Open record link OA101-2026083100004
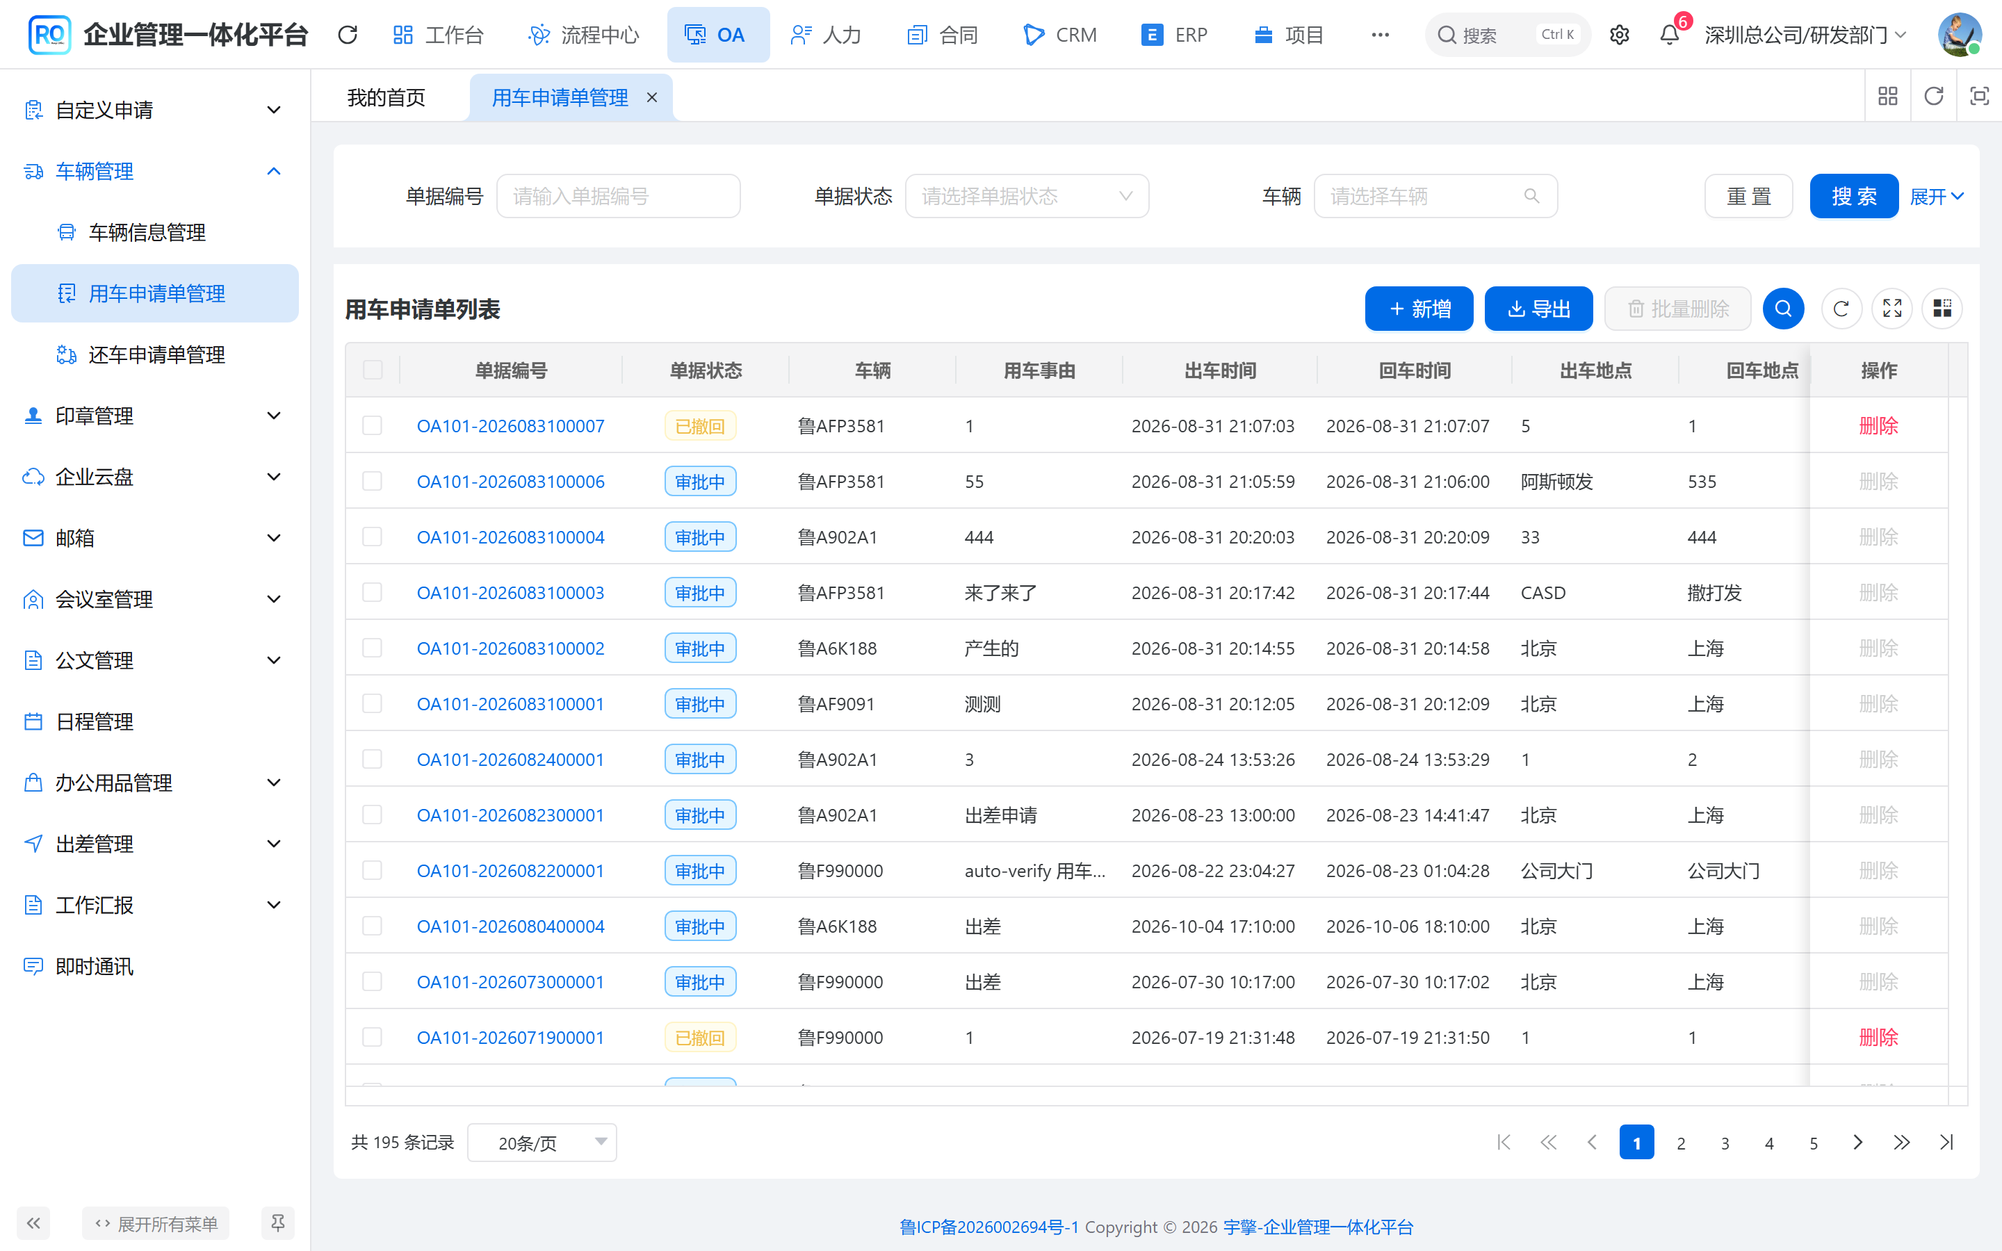2002x1251 pixels. (x=510, y=537)
